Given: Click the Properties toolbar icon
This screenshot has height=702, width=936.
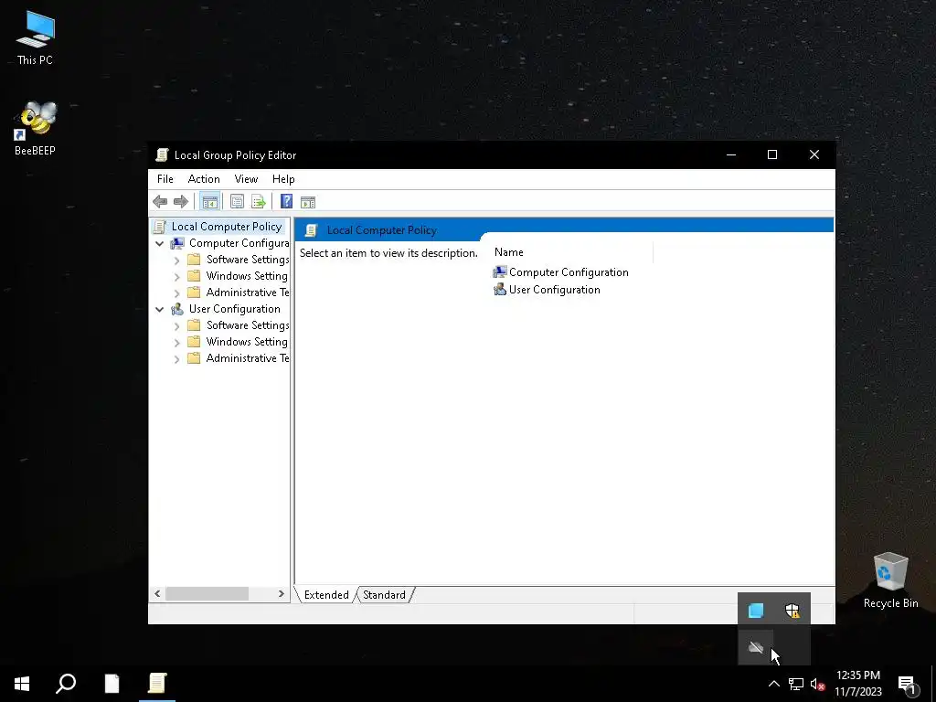Looking at the screenshot, I should (x=237, y=202).
